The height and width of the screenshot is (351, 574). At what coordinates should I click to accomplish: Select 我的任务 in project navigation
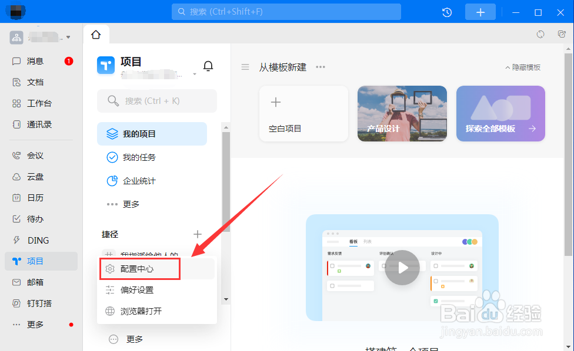152,157
